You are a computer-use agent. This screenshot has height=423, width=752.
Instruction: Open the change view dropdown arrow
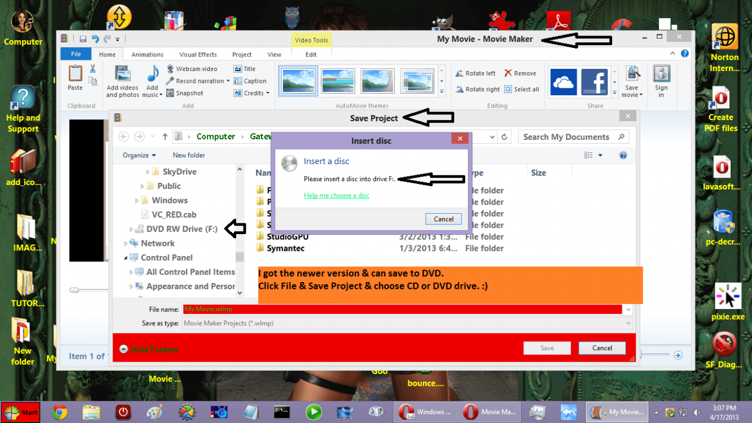(600, 155)
